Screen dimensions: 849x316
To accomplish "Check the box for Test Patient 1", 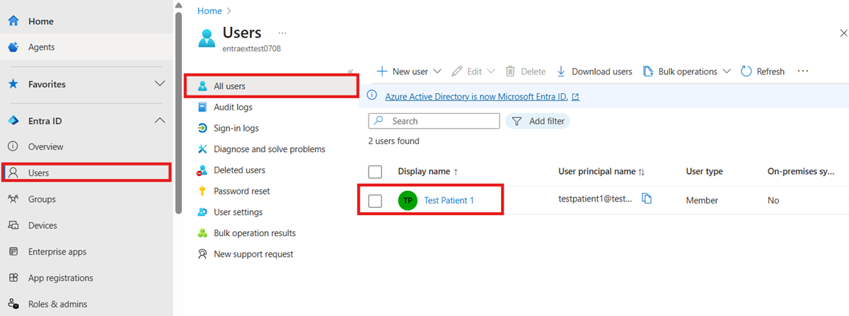I will [x=376, y=201].
